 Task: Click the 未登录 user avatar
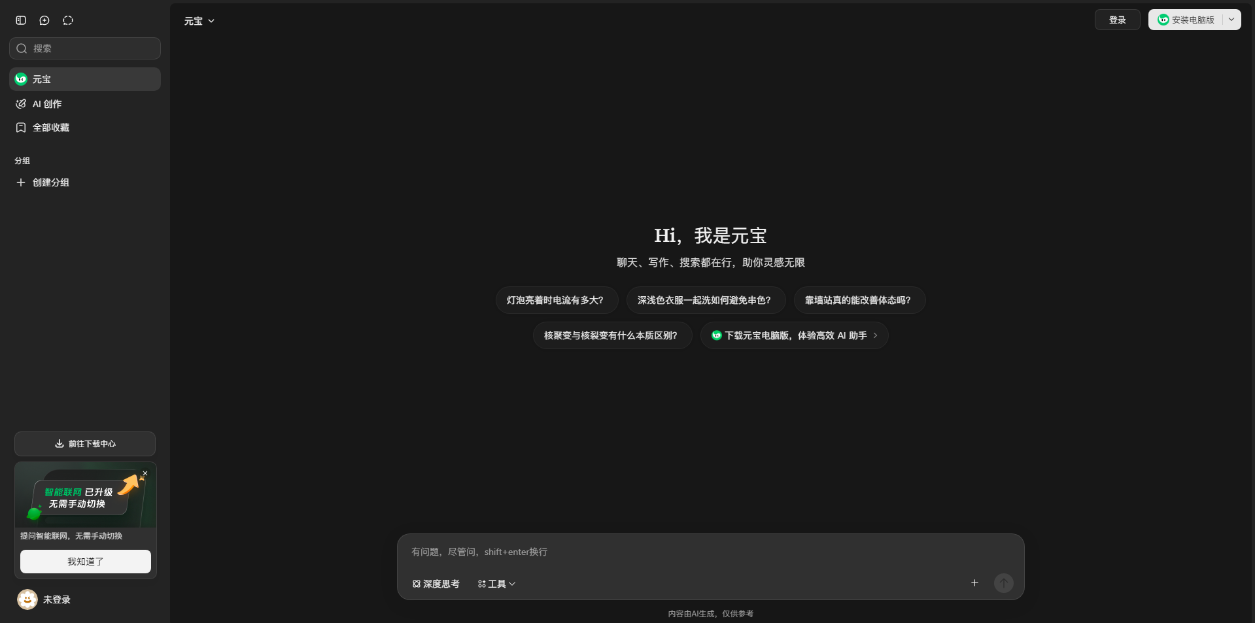27,599
